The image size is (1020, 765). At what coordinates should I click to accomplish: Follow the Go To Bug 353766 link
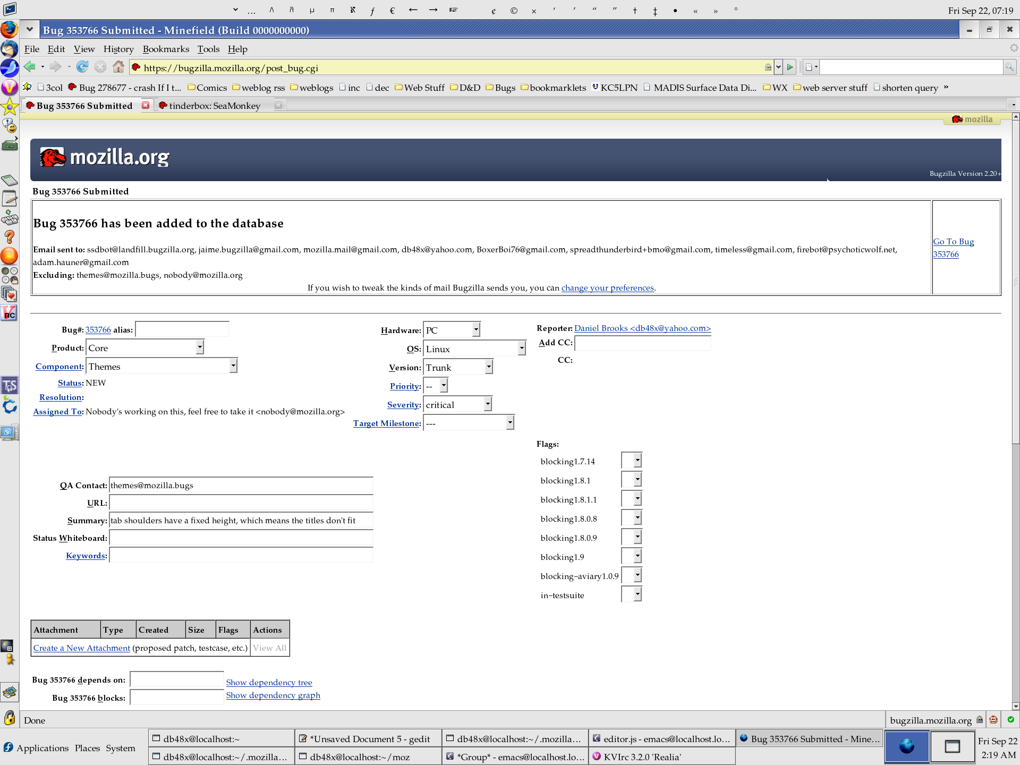point(954,248)
